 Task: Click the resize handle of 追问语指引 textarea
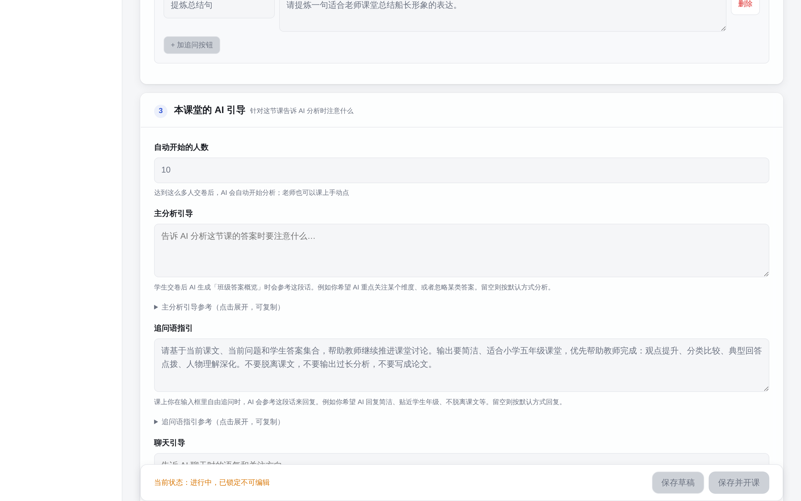[x=766, y=389]
